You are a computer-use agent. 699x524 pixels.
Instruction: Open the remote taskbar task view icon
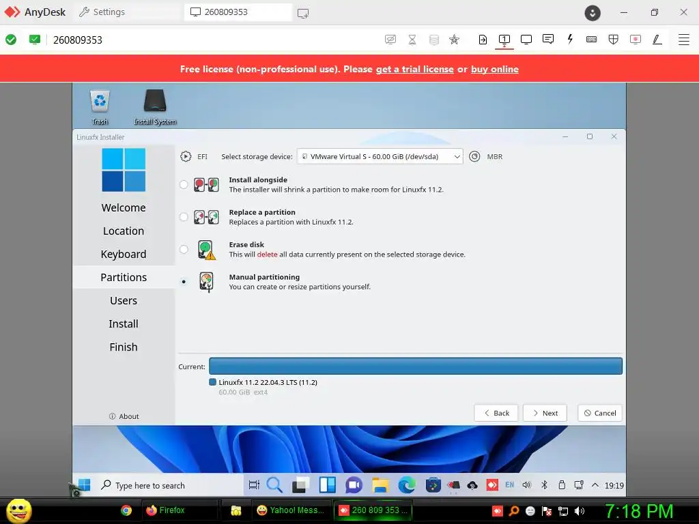[x=254, y=485]
